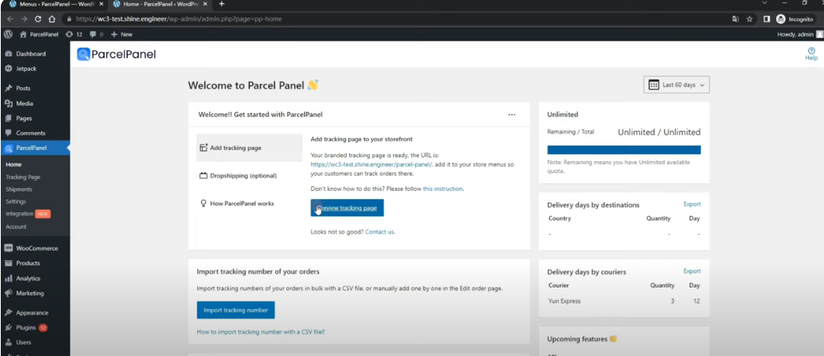Open the parcel-panel tracking page URL link
The width and height of the screenshot is (824, 356).
click(372, 164)
